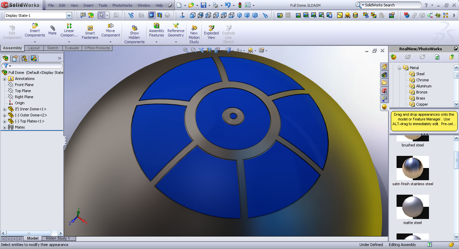Image resolution: width=459 pixels, height=249 pixels.
Task: Open Assembly Features
Action: (x=157, y=30)
